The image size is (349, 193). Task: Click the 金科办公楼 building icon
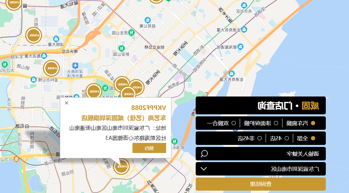[x=34, y=79]
